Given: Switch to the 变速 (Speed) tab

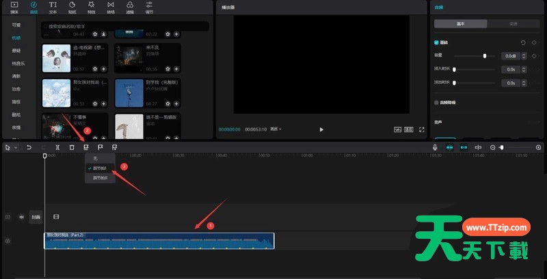Looking at the screenshot, I should (513, 23).
